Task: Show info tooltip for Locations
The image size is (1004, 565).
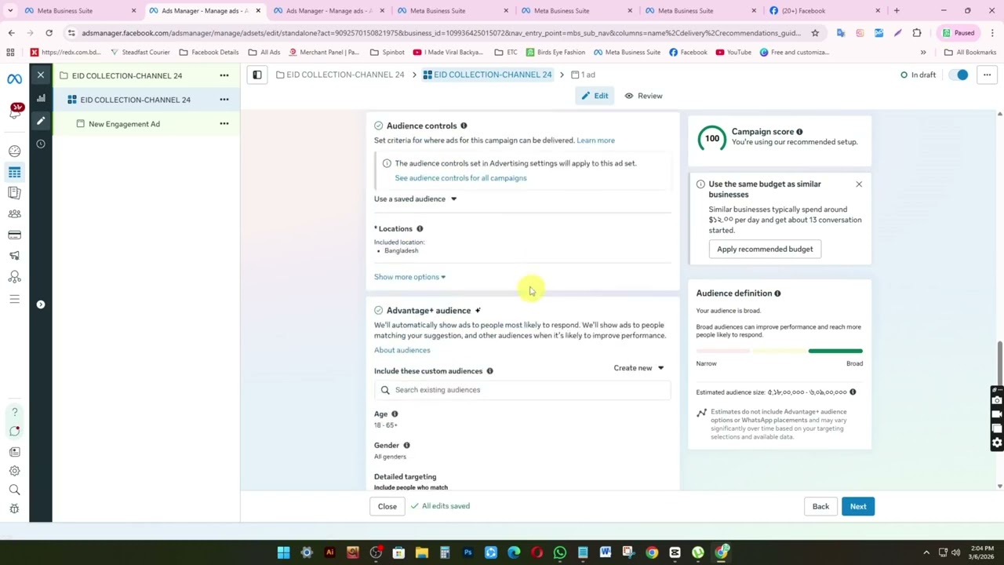Action: click(420, 228)
